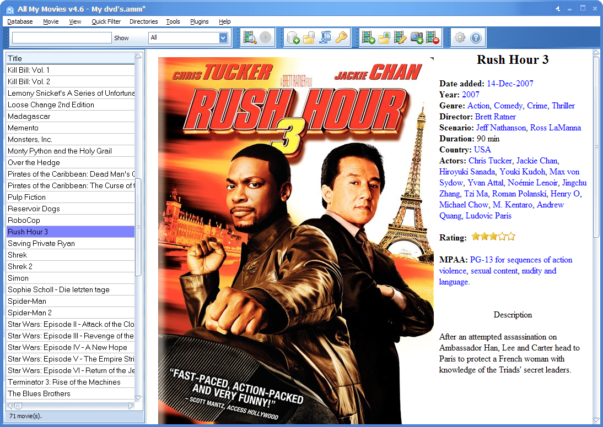
Task: Click the movie list scroll right arrow
Action: [x=131, y=406]
